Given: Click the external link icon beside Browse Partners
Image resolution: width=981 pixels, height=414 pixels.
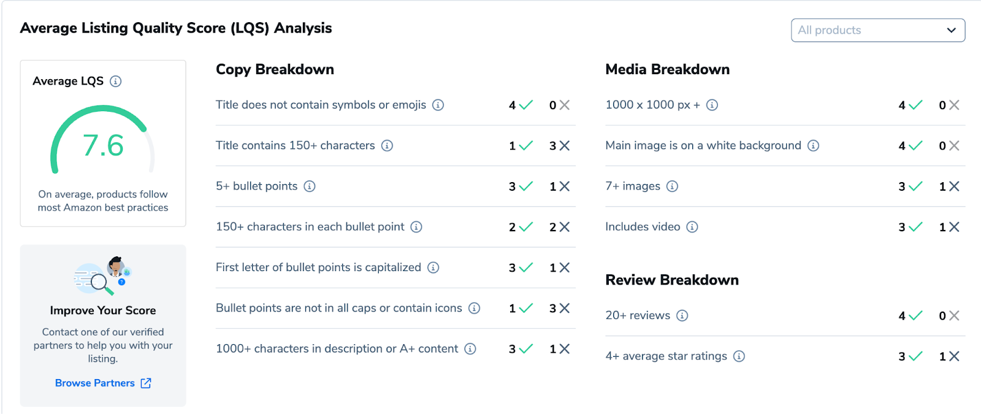Looking at the screenshot, I should 146,383.
